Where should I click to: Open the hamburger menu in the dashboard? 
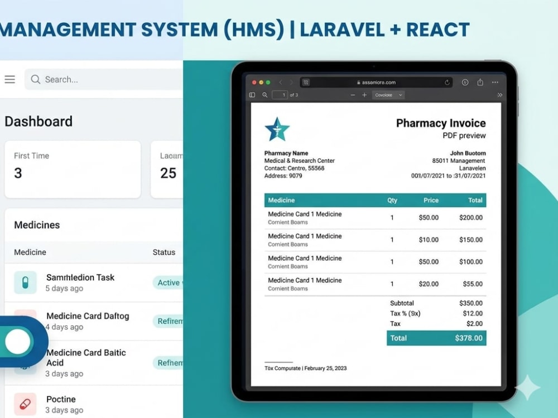coord(9,79)
